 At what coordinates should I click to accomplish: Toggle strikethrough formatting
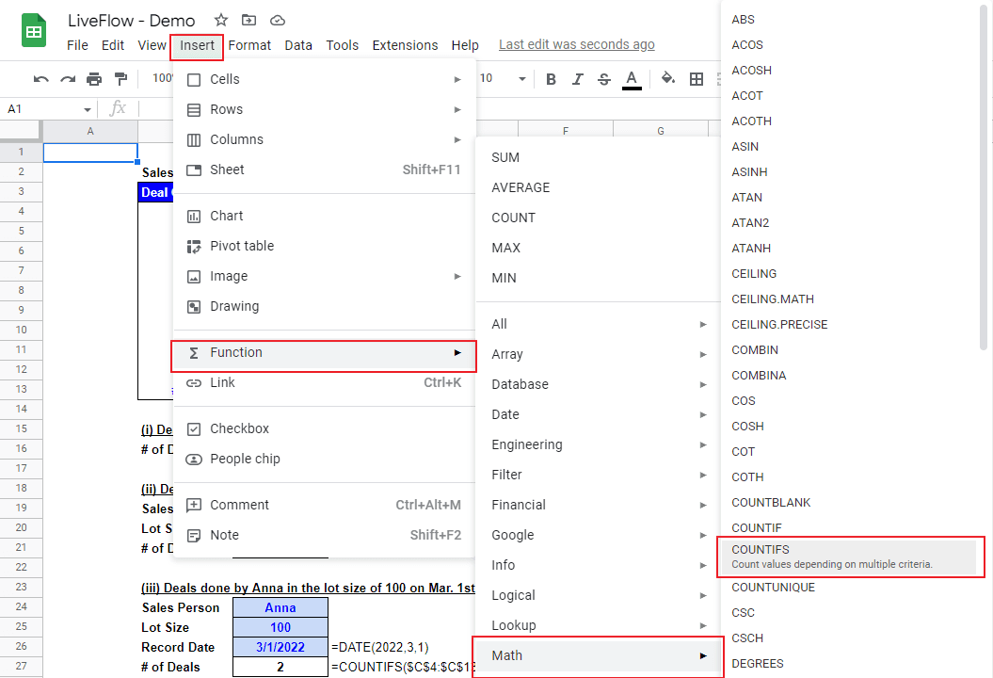(603, 79)
